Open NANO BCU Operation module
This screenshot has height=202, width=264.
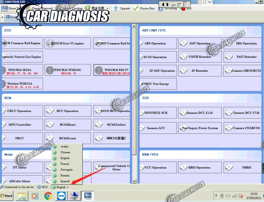point(112,111)
